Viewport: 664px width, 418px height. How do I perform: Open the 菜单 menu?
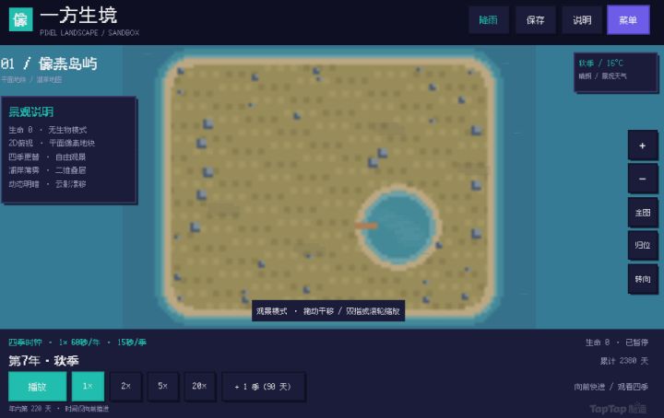pyautogui.click(x=628, y=20)
